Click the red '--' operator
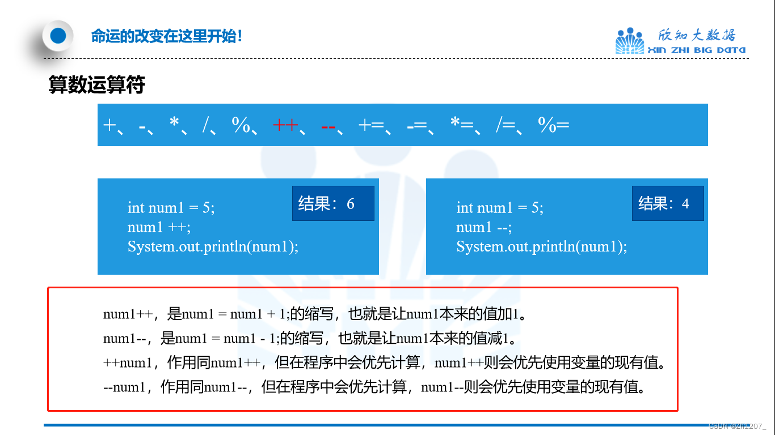This screenshot has height=435, width=775. click(328, 126)
